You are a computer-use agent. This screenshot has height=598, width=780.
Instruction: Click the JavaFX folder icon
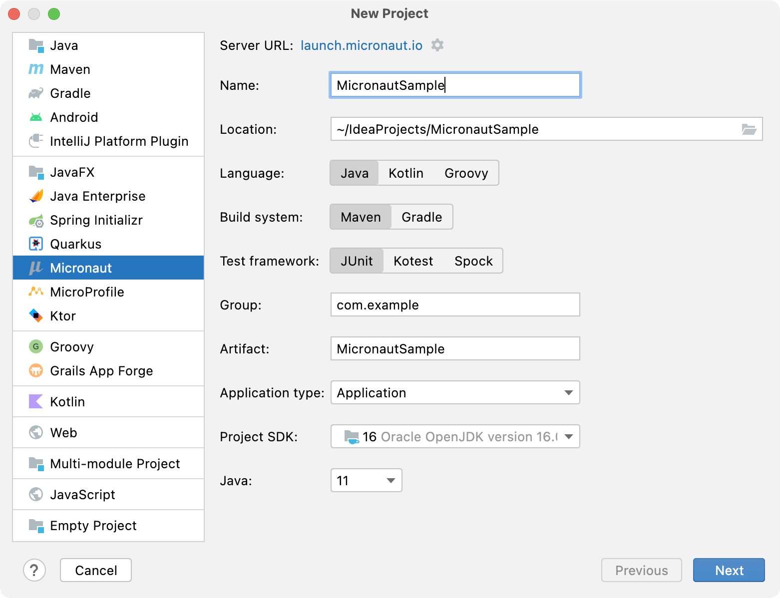coord(36,172)
